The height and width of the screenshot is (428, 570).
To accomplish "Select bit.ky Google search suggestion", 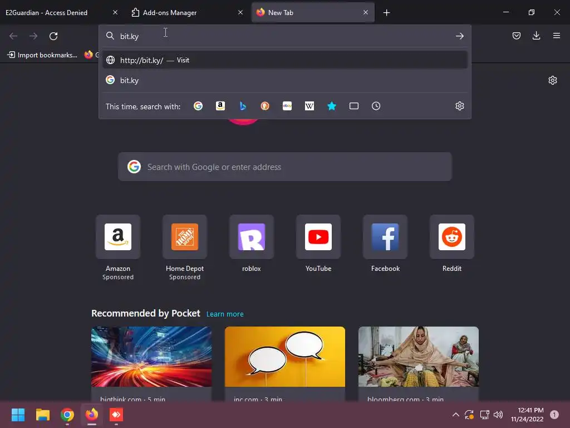I will point(285,80).
